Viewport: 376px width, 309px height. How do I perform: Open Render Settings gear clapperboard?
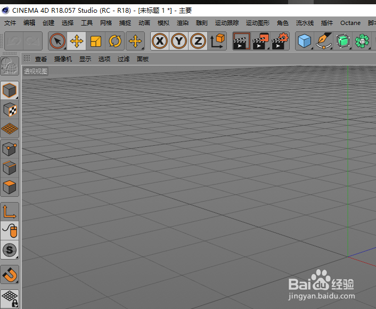coord(280,41)
